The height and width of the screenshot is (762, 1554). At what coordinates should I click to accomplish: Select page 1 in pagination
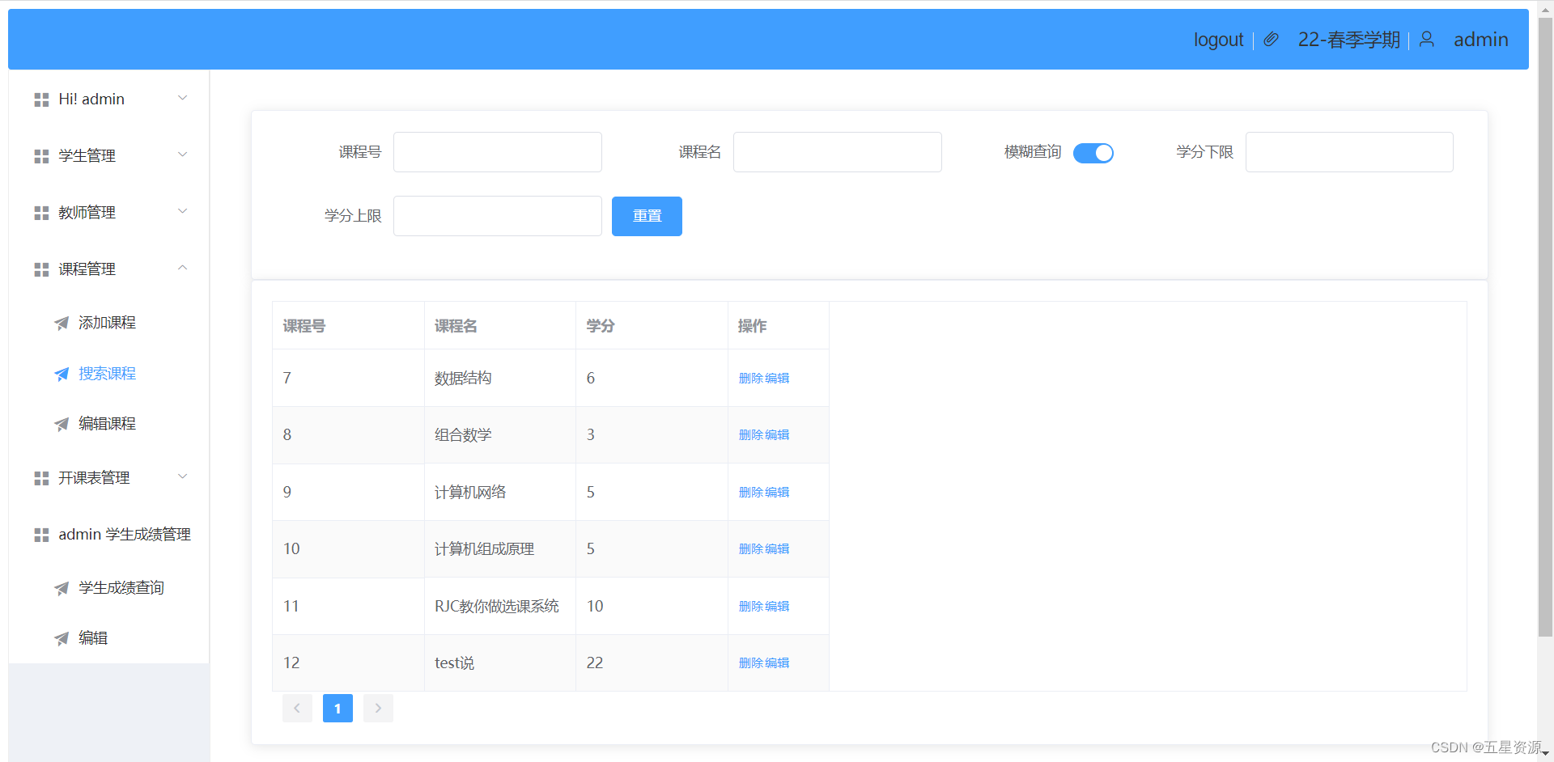point(338,708)
